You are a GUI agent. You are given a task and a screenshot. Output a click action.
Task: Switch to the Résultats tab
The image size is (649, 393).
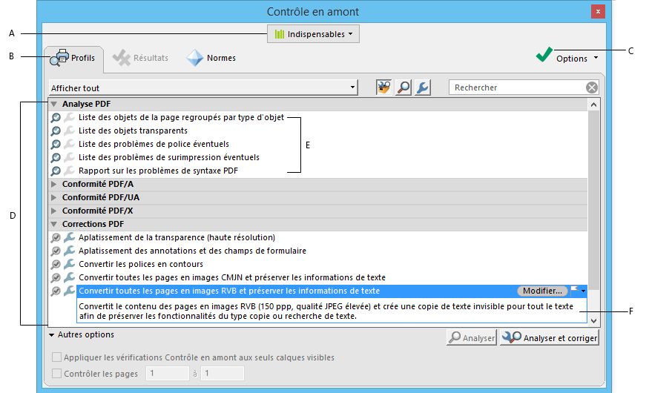point(141,58)
